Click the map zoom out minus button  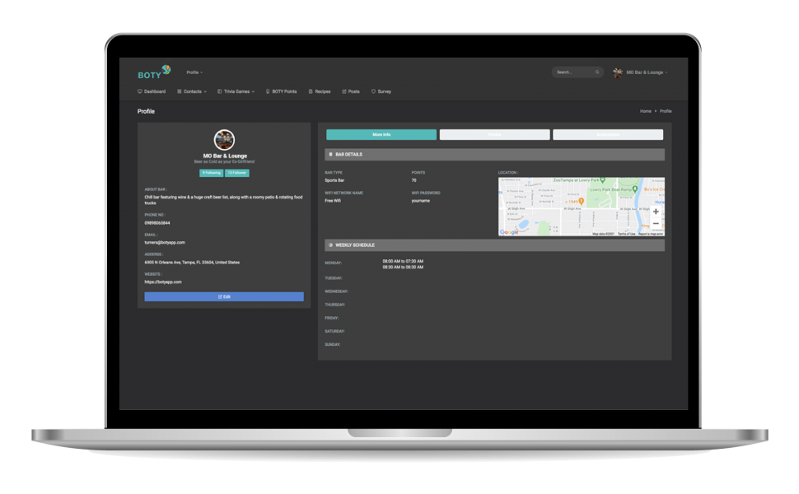tap(656, 224)
